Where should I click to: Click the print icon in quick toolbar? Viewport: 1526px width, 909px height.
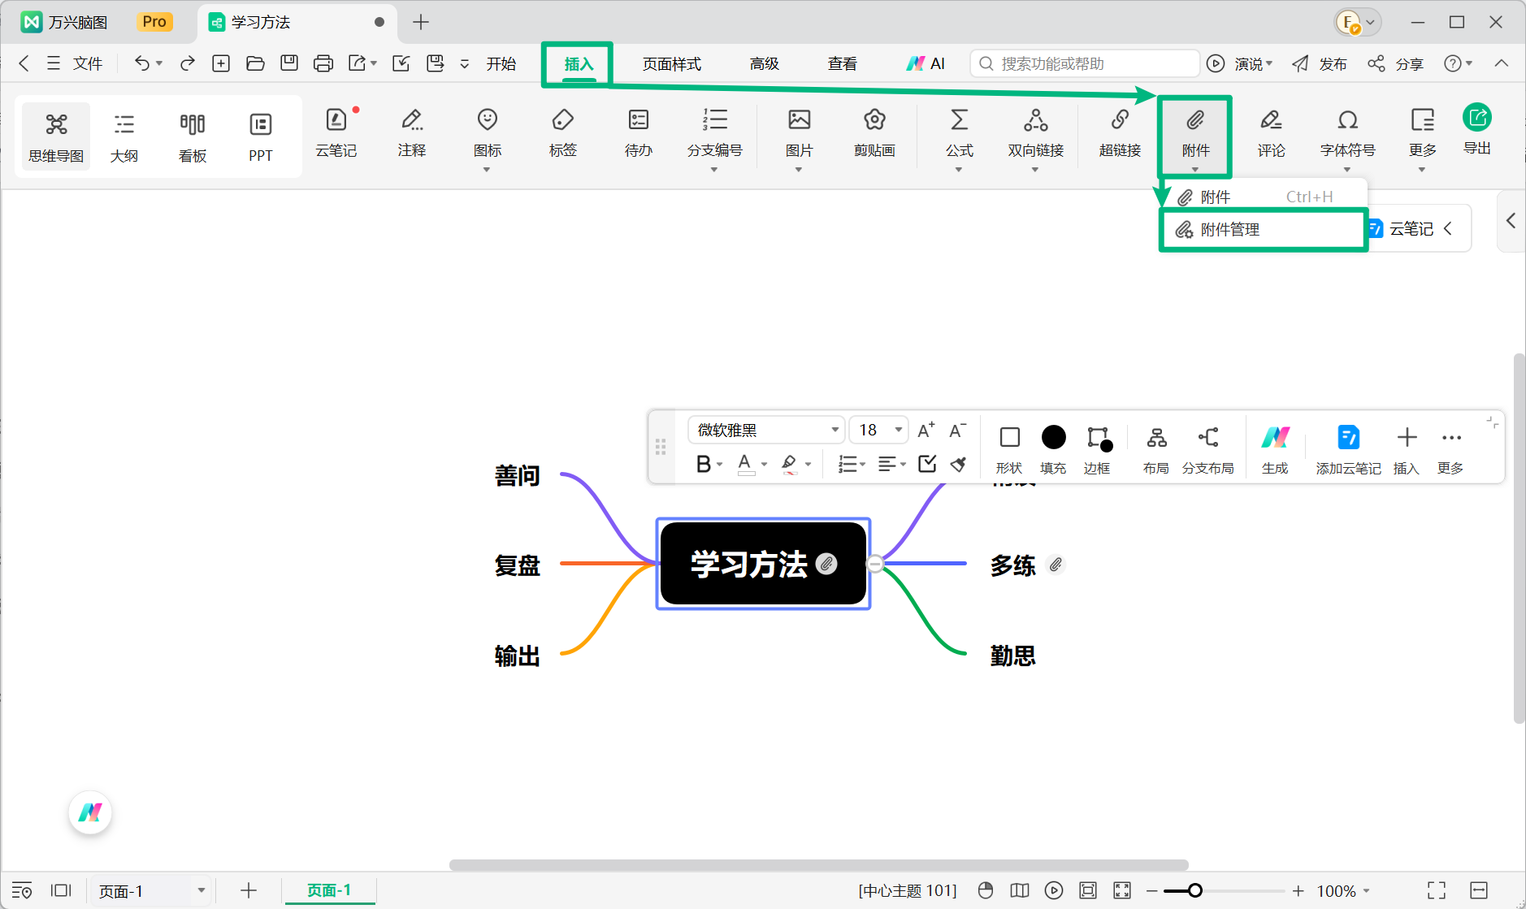tap(323, 63)
